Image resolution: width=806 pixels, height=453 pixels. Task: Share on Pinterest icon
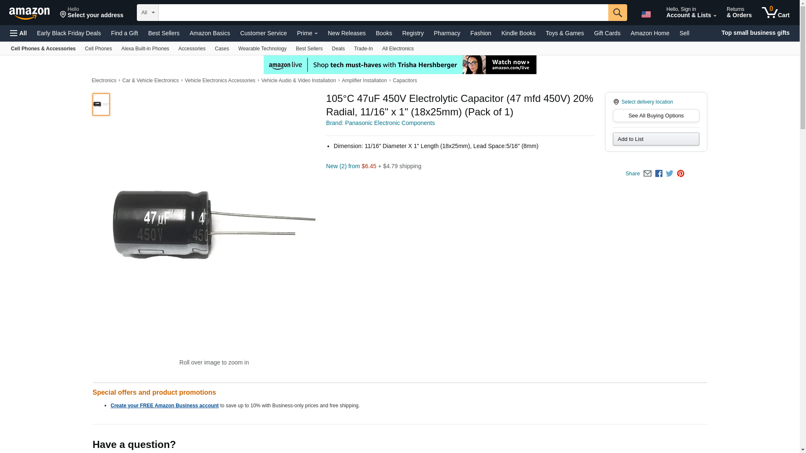pyautogui.click(x=680, y=174)
